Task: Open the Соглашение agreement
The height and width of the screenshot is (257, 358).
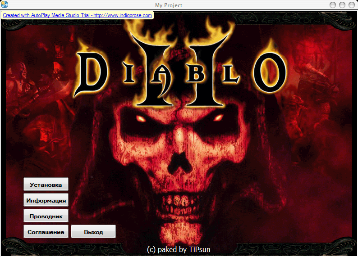Action: [46, 232]
